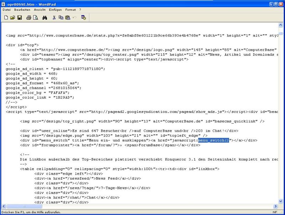285x215 pixels.
Task: Launch Find with the binoculars icon
Action: coord(45,17)
